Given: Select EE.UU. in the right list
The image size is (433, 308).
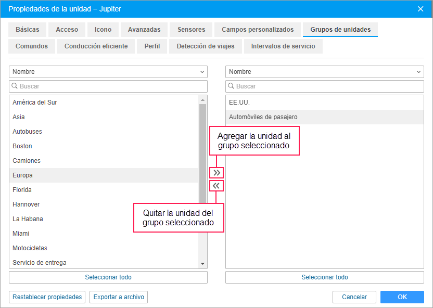Looking at the screenshot, I should click(325, 102).
